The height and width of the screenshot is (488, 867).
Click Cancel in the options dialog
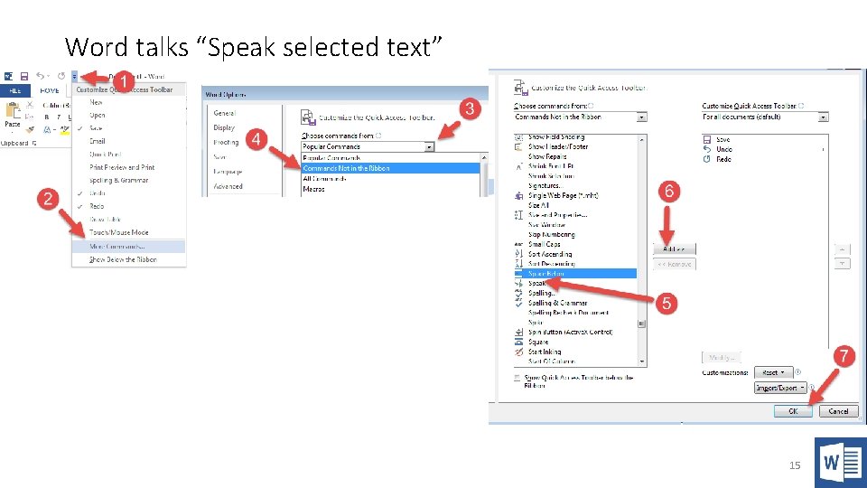click(838, 411)
